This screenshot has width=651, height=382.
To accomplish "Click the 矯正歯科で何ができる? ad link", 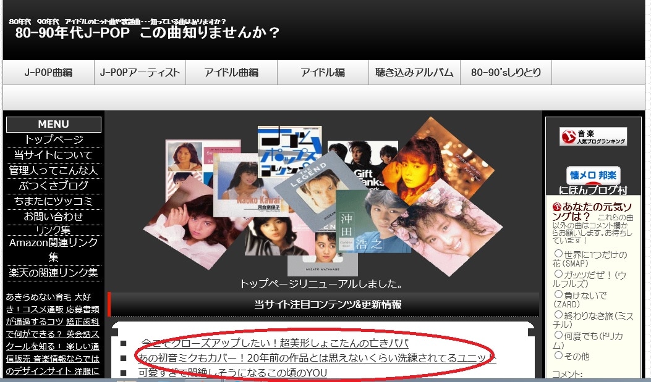I will tap(53, 328).
